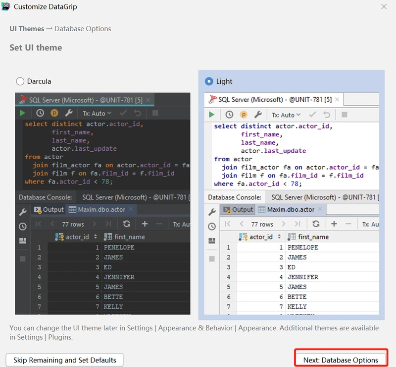Click the DataGrip logo in title bar

pos(5,6)
